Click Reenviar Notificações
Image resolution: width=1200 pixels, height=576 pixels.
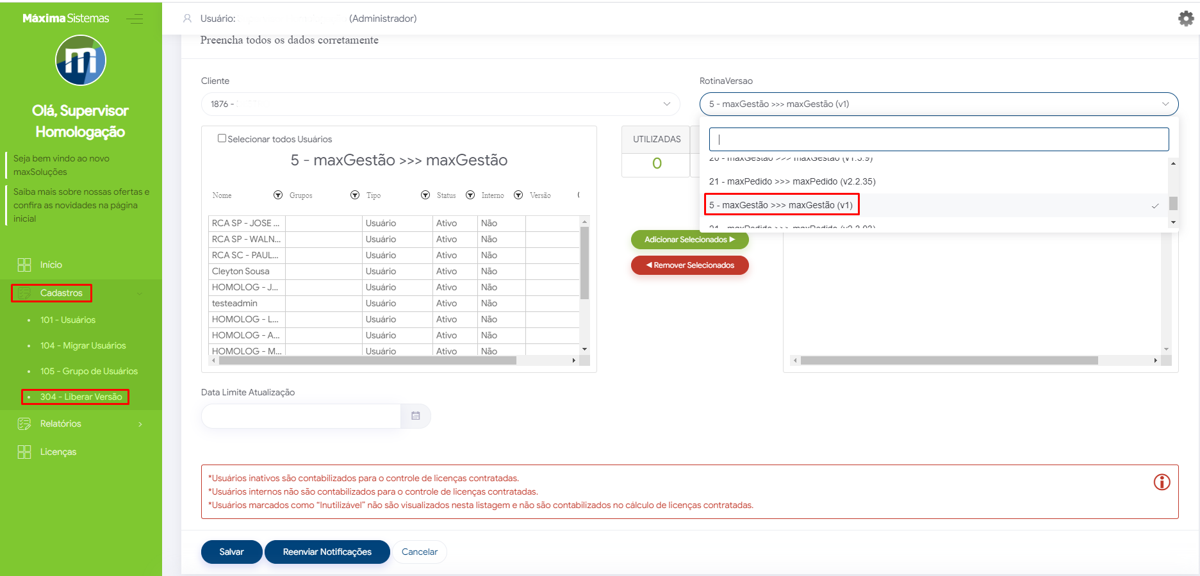tap(327, 552)
